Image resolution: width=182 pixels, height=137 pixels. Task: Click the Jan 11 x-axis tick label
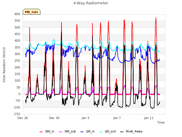(x=149, y=118)
